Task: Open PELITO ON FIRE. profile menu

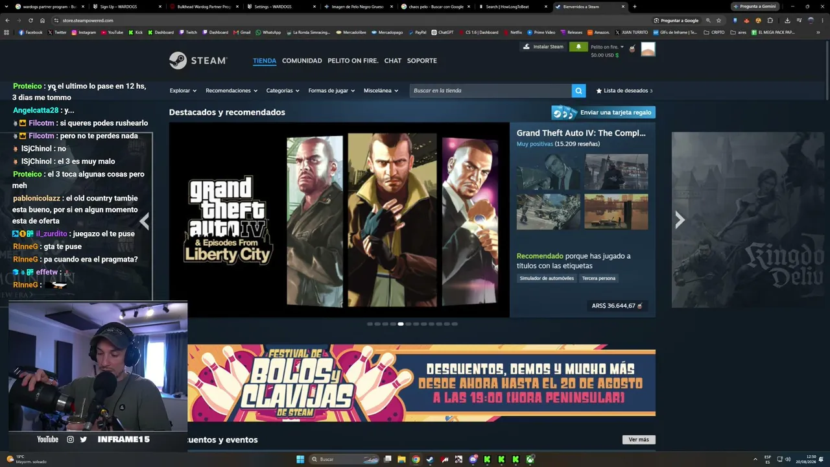Action: (x=353, y=60)
